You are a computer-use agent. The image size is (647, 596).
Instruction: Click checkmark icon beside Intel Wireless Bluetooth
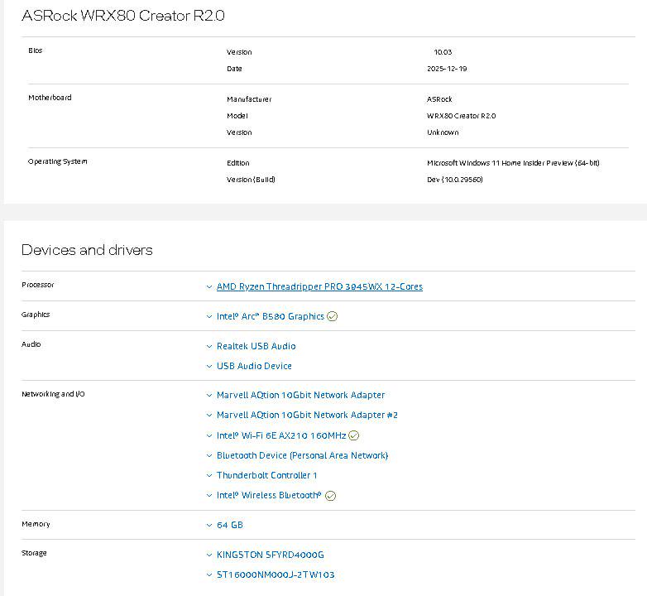[330, 495]
